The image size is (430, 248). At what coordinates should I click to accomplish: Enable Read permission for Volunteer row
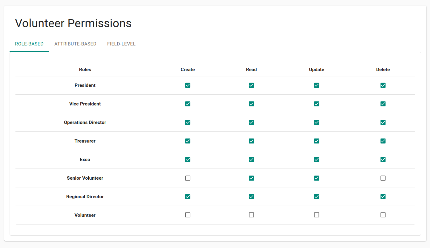[x=251, y=215]
